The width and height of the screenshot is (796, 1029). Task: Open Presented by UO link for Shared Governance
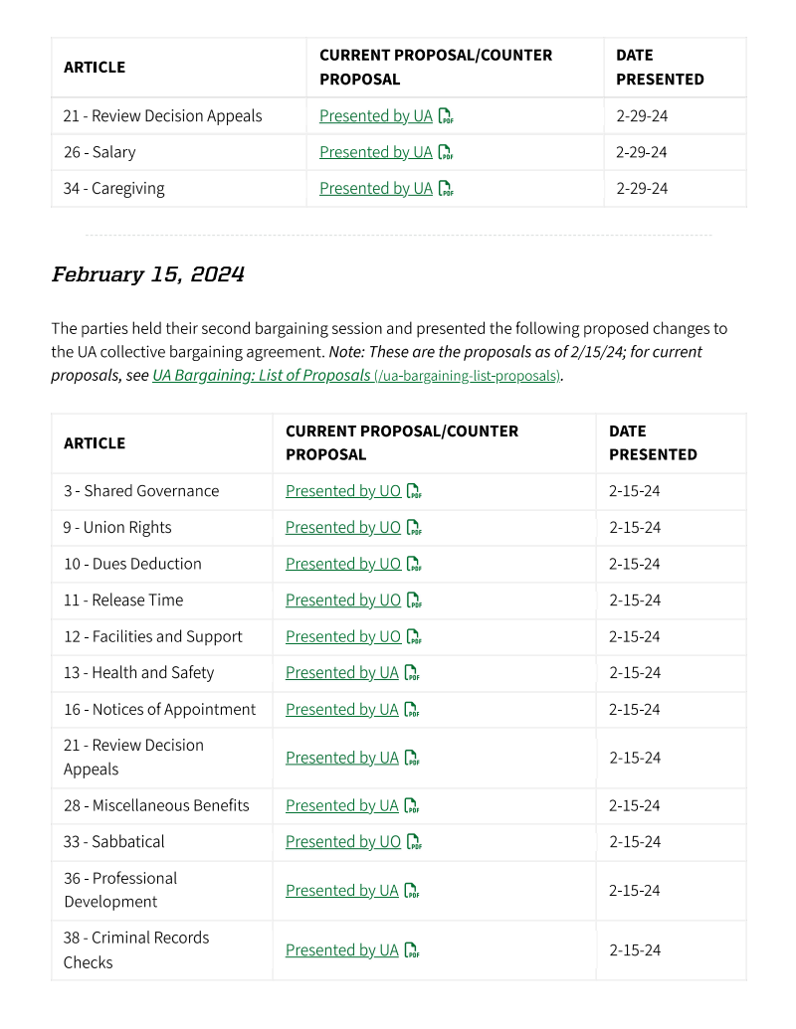[x=342, y=491]
